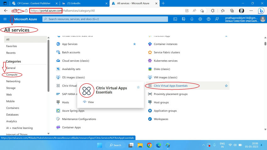Open Citrix Virtual Apps Essentials link
267x150 pixels.
[171, 86]
